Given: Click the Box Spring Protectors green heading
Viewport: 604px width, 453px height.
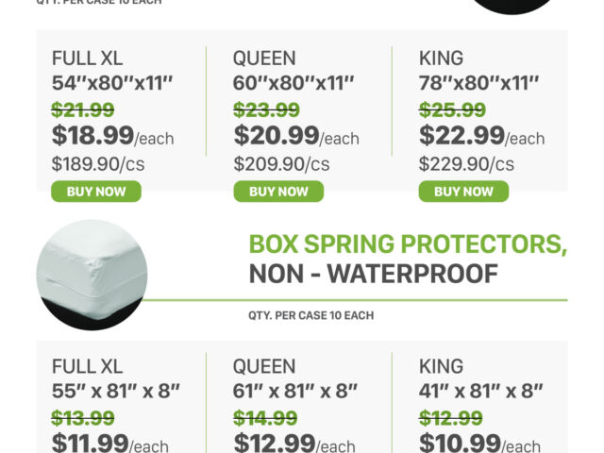Looking at the screenshot, I should [408, 243].
